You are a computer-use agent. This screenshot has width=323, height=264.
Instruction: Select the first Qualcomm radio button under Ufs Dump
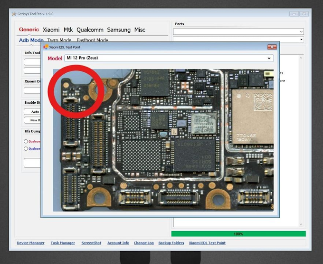pyautogui.click(x=26, y=141)
